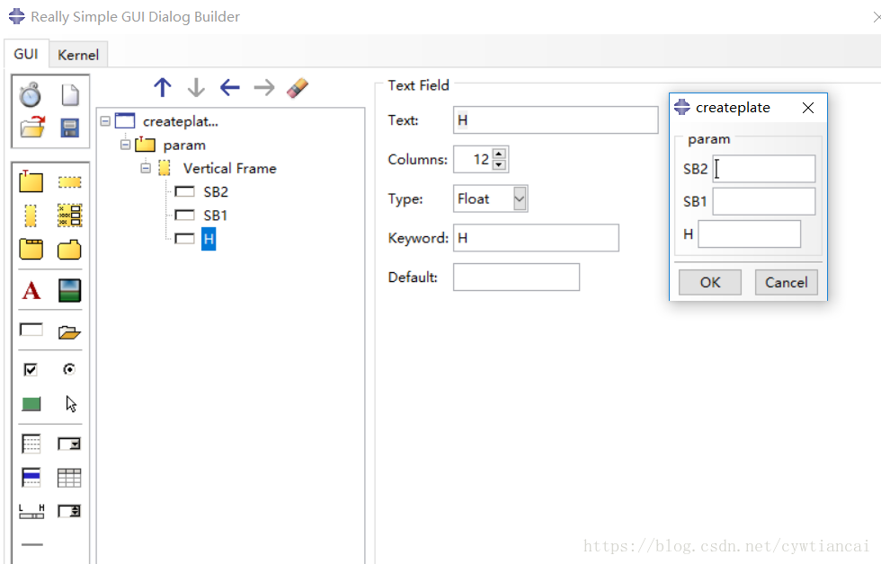The width and height of the screenshot is (881, 564).
Task: Decrease the Columns value with down arrow
Action: pos(499,165)
